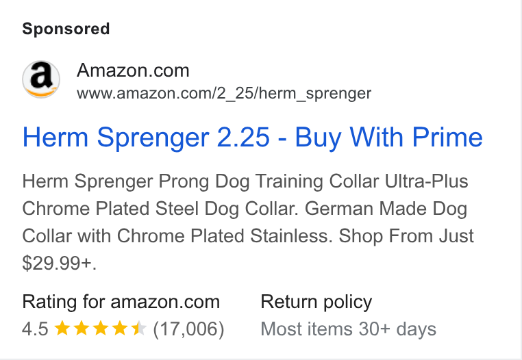Image resolution: width=522 pixels, height=360 pixels.
Task: Click the 4.5 rating number
Action: click(36, 329)
